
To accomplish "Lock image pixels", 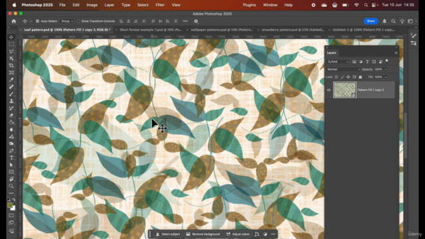I will [x=343, y=77].
